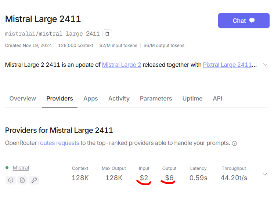Click the green status dot next to Mistral

7,168
